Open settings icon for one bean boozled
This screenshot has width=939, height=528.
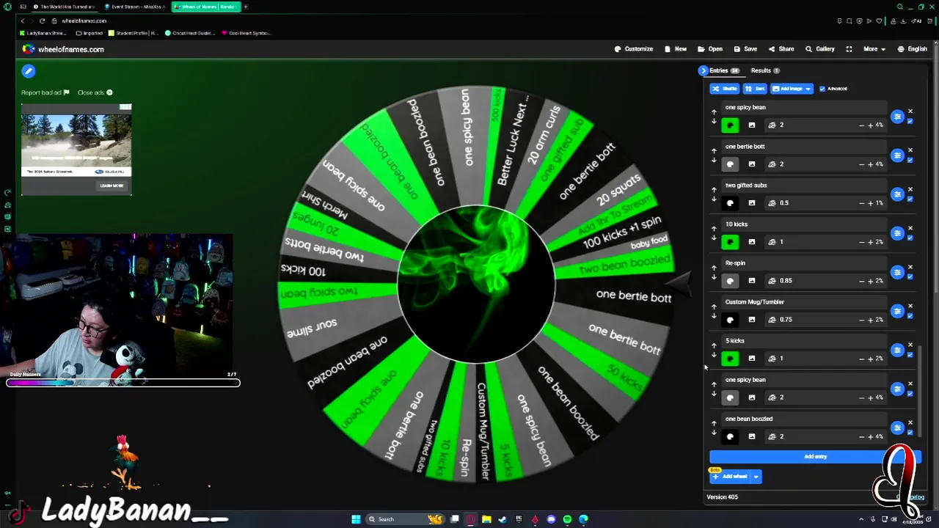(x=897, y=428)
